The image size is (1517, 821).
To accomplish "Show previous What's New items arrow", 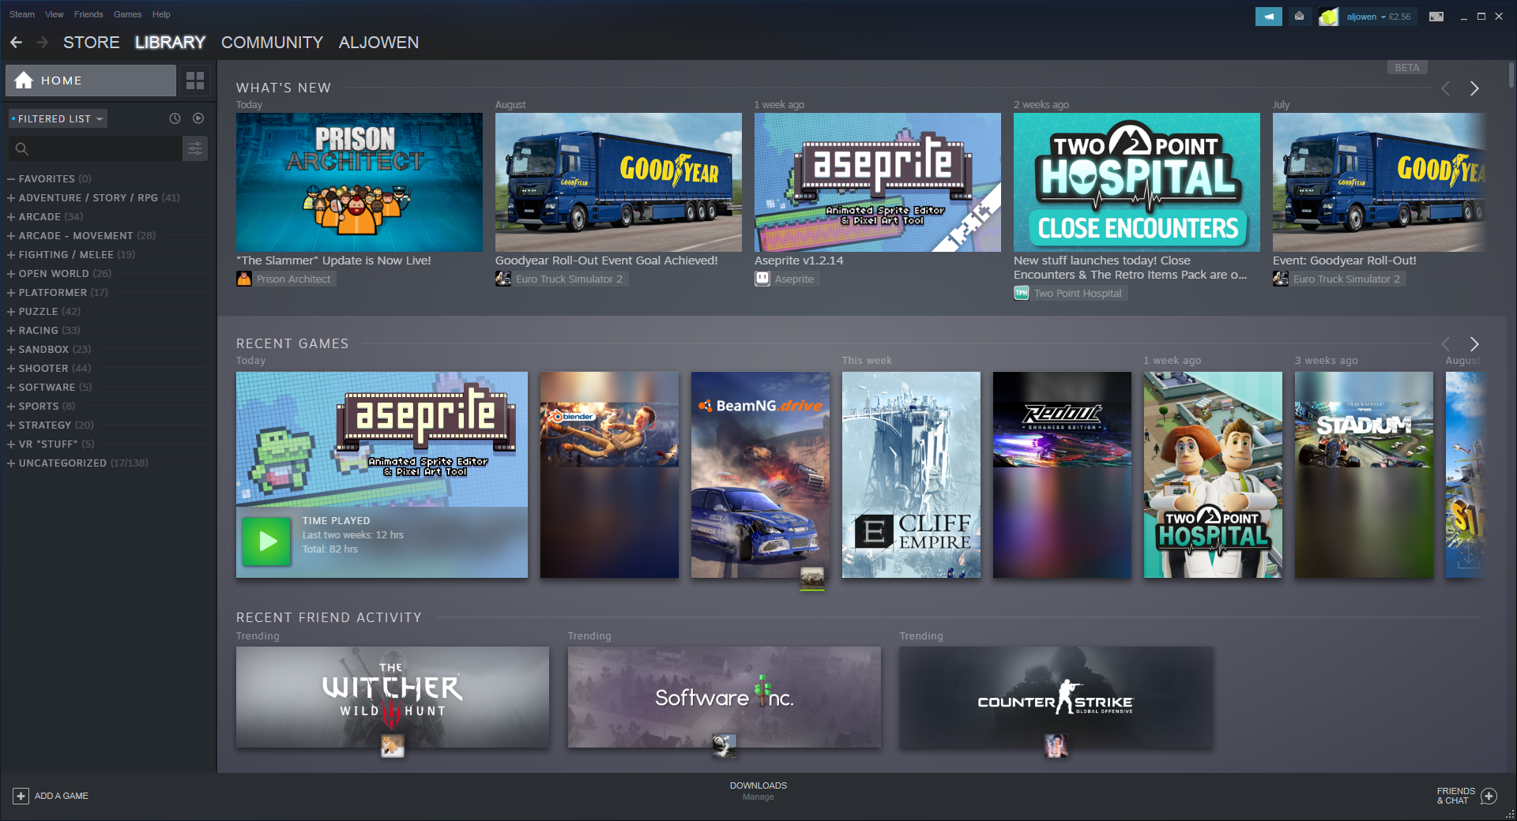I will click(x=1446, y=88).
